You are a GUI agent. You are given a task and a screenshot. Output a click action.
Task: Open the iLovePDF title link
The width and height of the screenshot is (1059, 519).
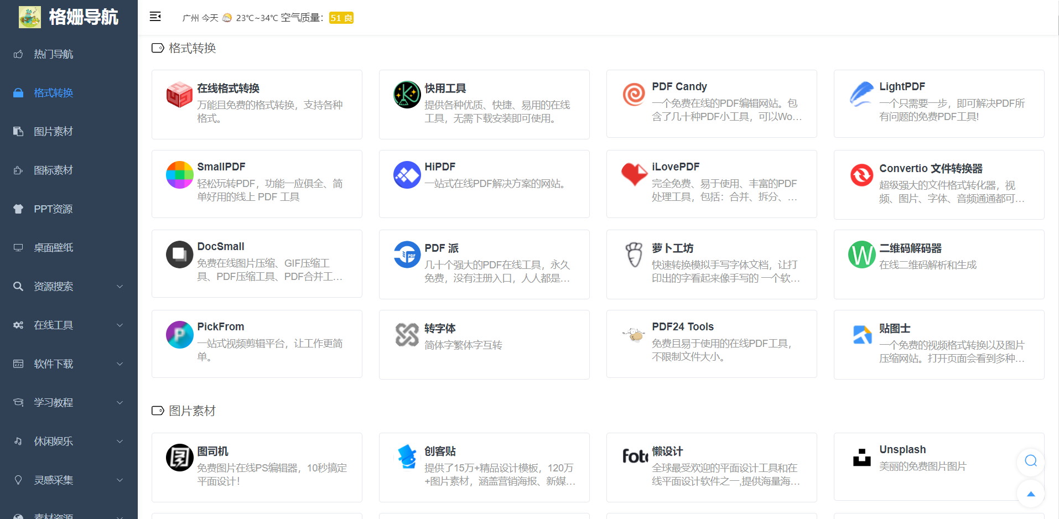(x=676, y=167)
